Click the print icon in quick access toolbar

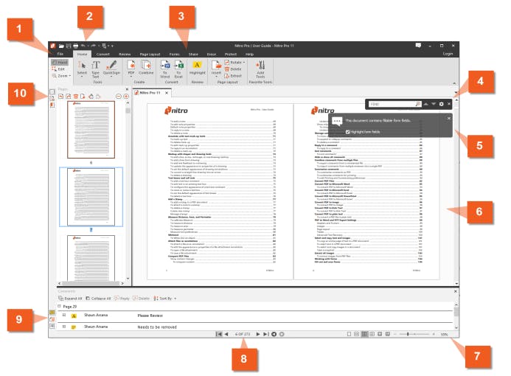click(76, 46)
